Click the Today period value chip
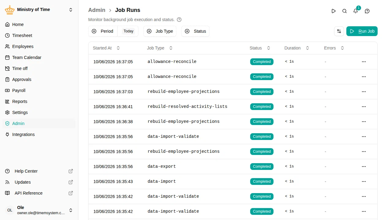Viewport: 392px width, 220px height. 129,31
